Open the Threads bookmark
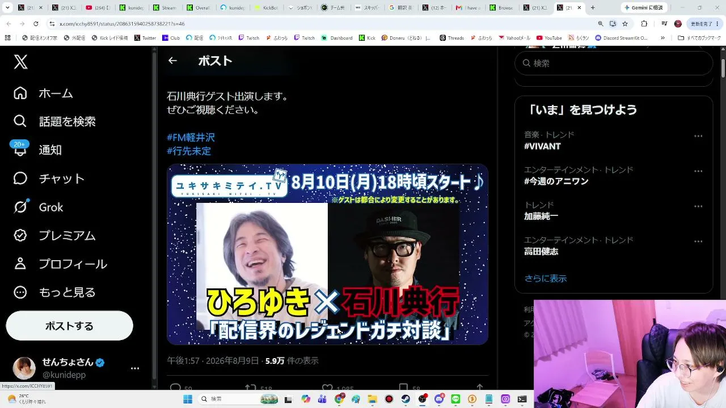 [x=451, y=38]
